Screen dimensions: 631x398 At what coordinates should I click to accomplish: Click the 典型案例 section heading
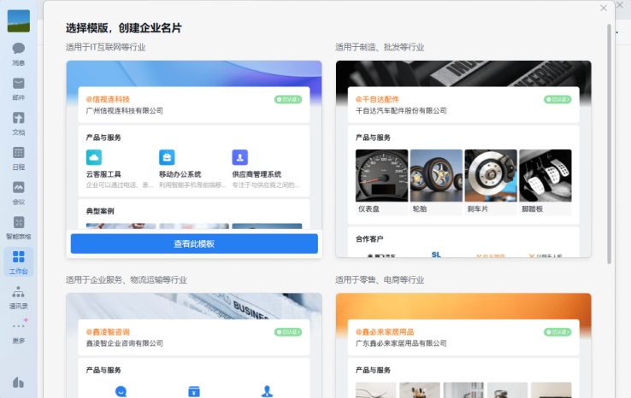[x=100, y=211]
